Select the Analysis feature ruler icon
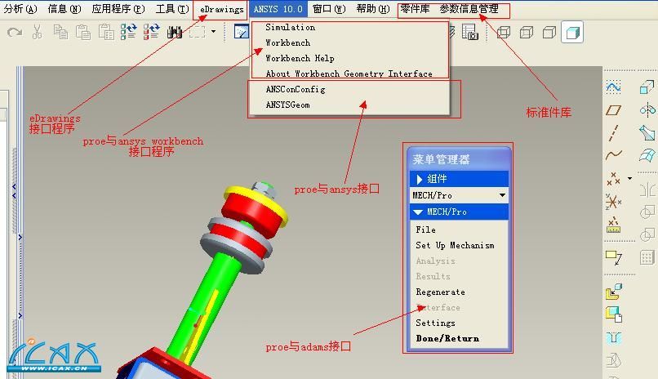 click(614, 225)
